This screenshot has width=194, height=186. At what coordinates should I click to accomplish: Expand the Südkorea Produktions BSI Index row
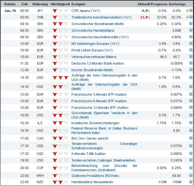pyautogui.click(x=191, y=176)
